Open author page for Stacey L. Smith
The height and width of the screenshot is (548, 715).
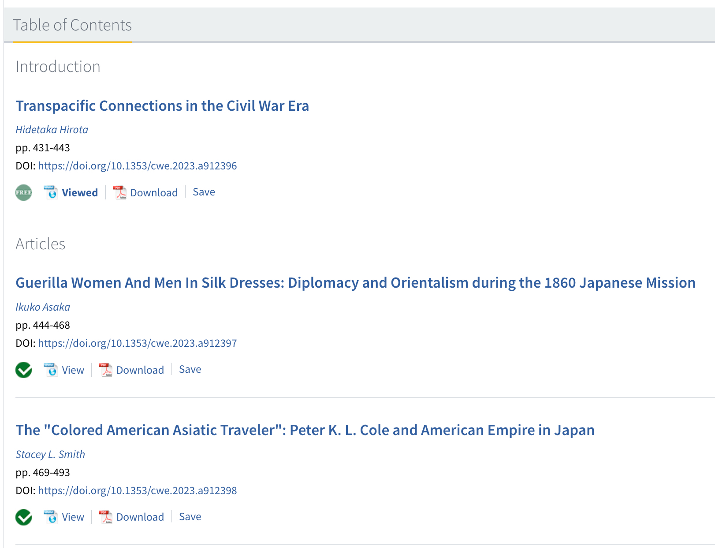pyautogui.click(x=50, y=454)
